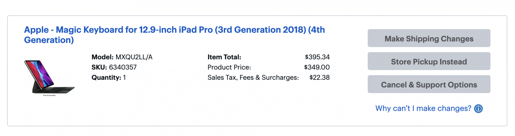This screenshot has width=515, height=136.
Task: Click the Item Total amount $395.34
Action: coord(317,57)
